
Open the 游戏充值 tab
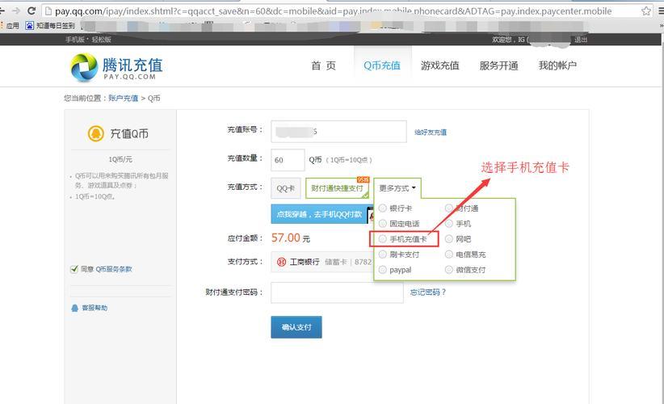tap(440, 65)
